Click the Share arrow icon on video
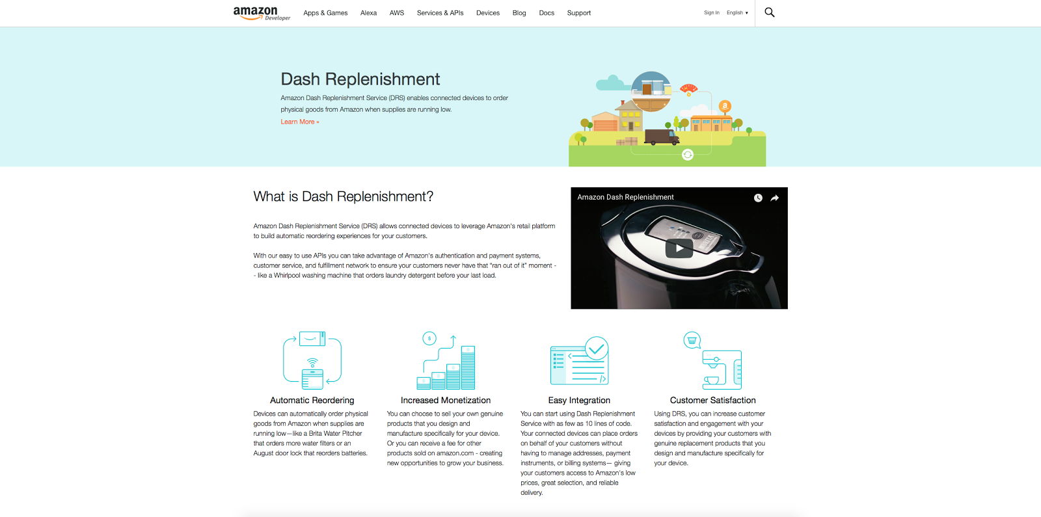This screenshot has width=1041, height=517. pos(774,198)
